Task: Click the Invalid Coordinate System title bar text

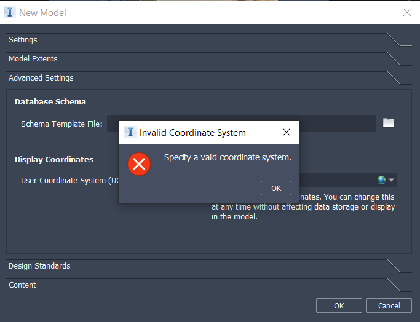Action: (x=192, y=133)
